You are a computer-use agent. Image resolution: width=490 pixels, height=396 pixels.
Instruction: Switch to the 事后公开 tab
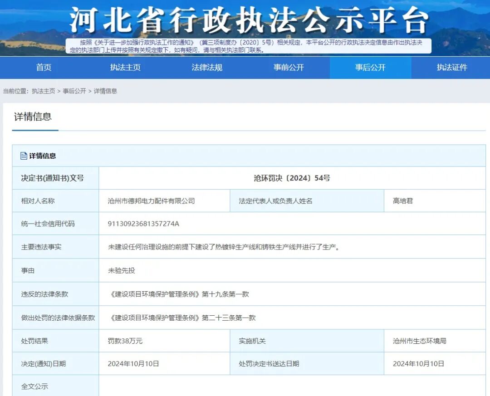pos(370,67)
